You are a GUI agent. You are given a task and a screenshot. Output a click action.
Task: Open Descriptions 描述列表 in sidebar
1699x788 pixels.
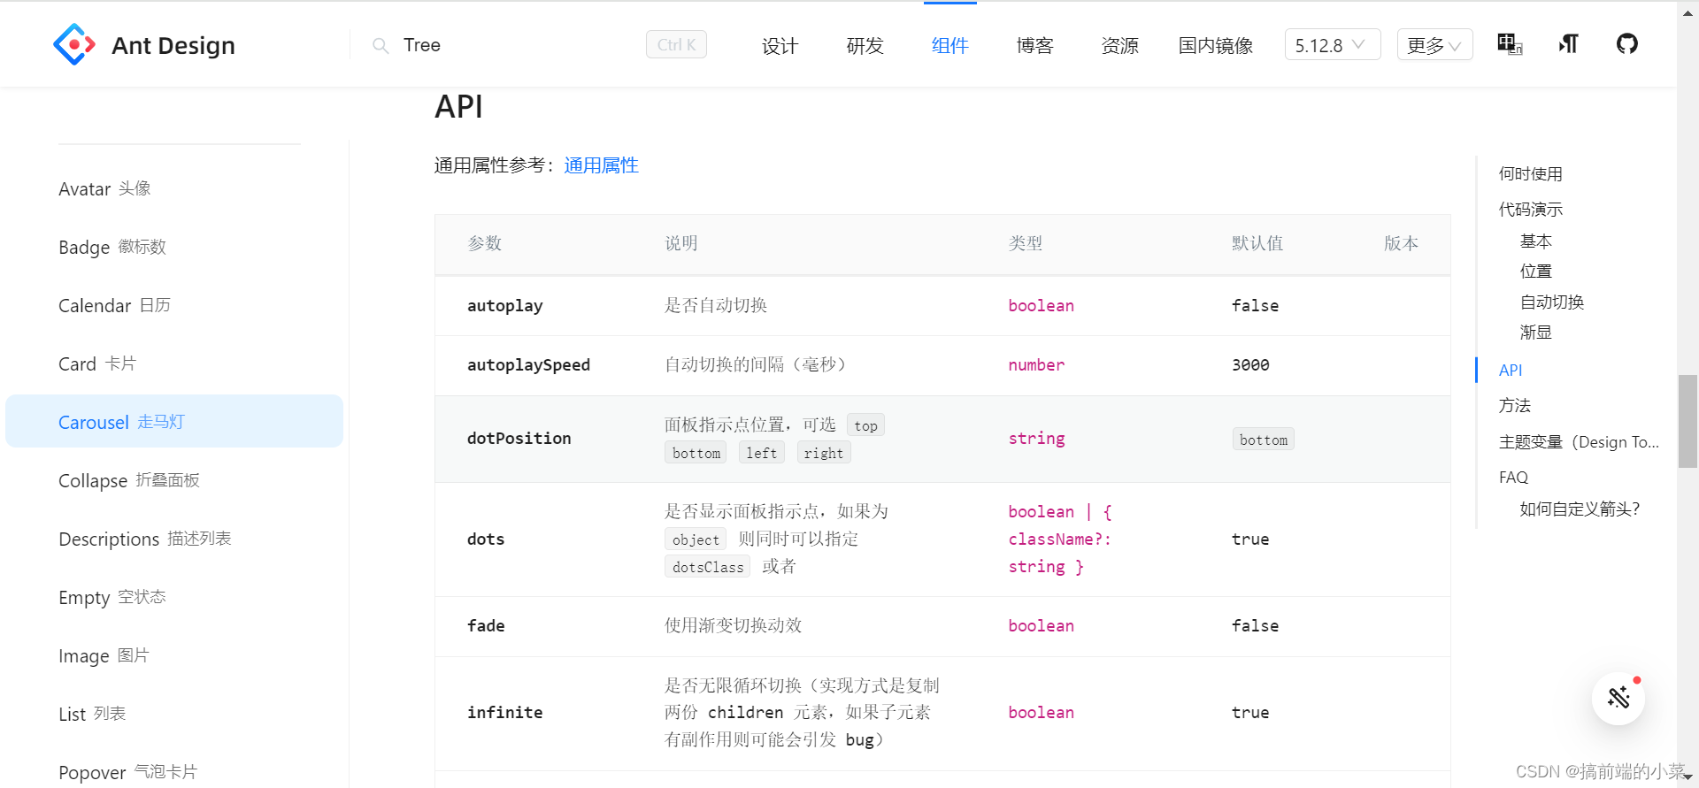tap(174, 539)
